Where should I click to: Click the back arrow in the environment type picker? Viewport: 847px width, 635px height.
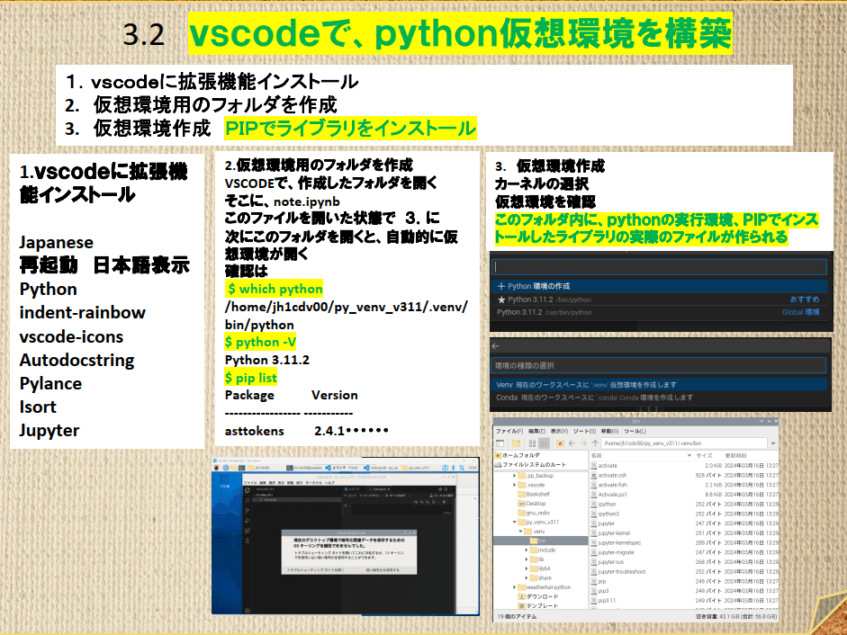point(495,346)
